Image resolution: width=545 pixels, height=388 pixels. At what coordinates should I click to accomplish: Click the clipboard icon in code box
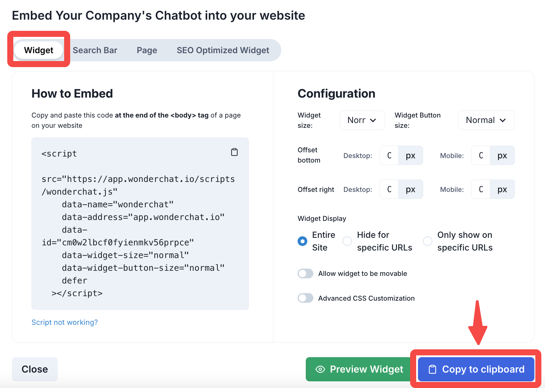point(234,152)
